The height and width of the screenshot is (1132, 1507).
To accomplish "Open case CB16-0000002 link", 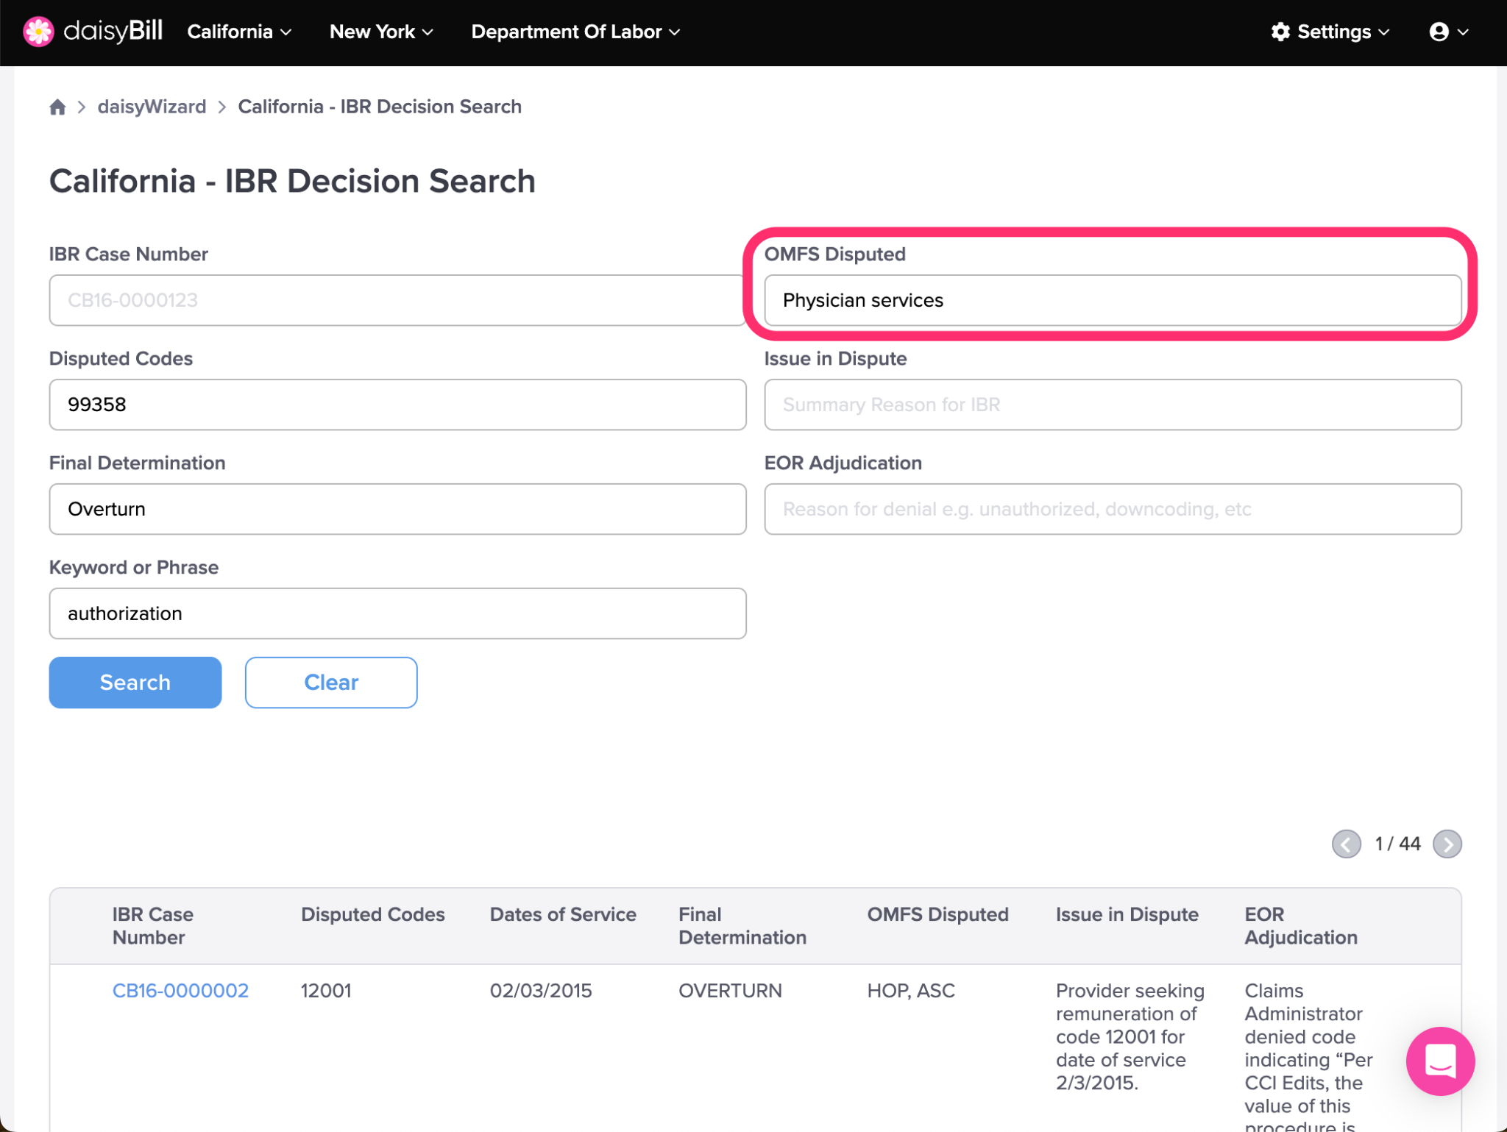I will click(x=180, y=991).
